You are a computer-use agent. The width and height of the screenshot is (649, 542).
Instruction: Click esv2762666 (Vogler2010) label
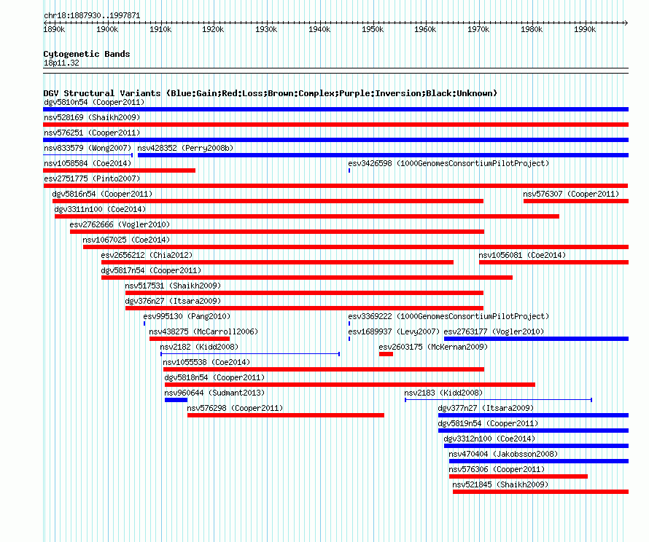120,224
